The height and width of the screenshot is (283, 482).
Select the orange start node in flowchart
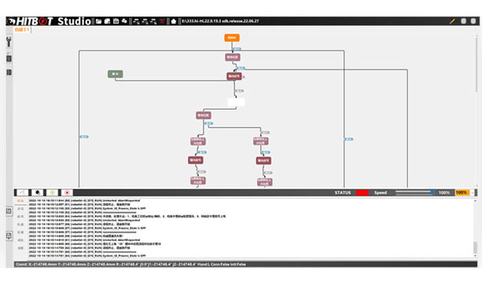click(x=231, y=37)
